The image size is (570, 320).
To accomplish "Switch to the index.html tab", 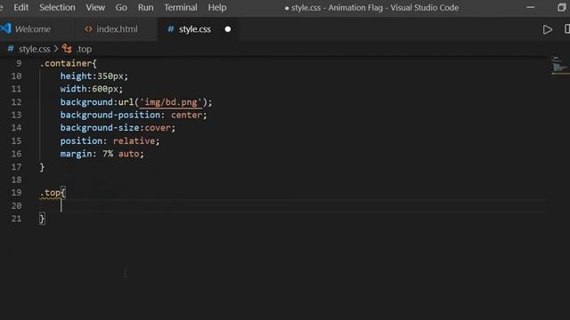I will pos(117,29).
